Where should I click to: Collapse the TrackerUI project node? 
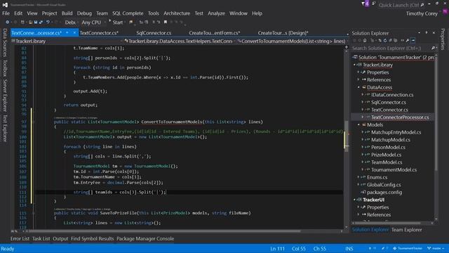tap(354, 200)
